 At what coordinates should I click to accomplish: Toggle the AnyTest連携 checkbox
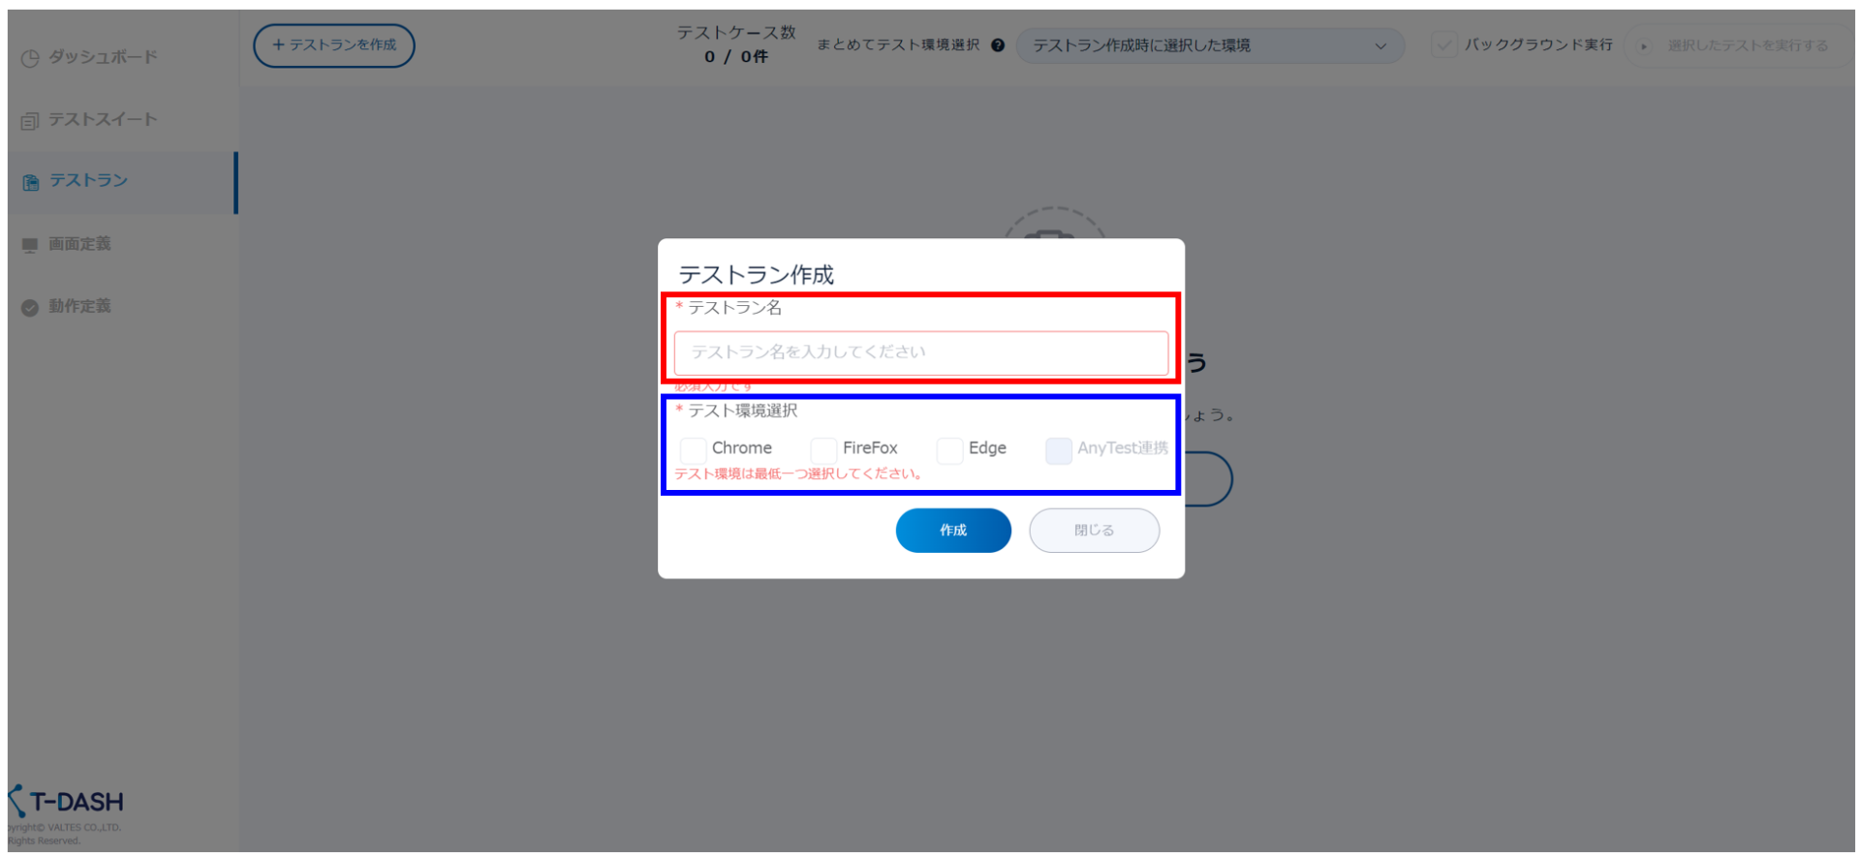[1059, 450]
